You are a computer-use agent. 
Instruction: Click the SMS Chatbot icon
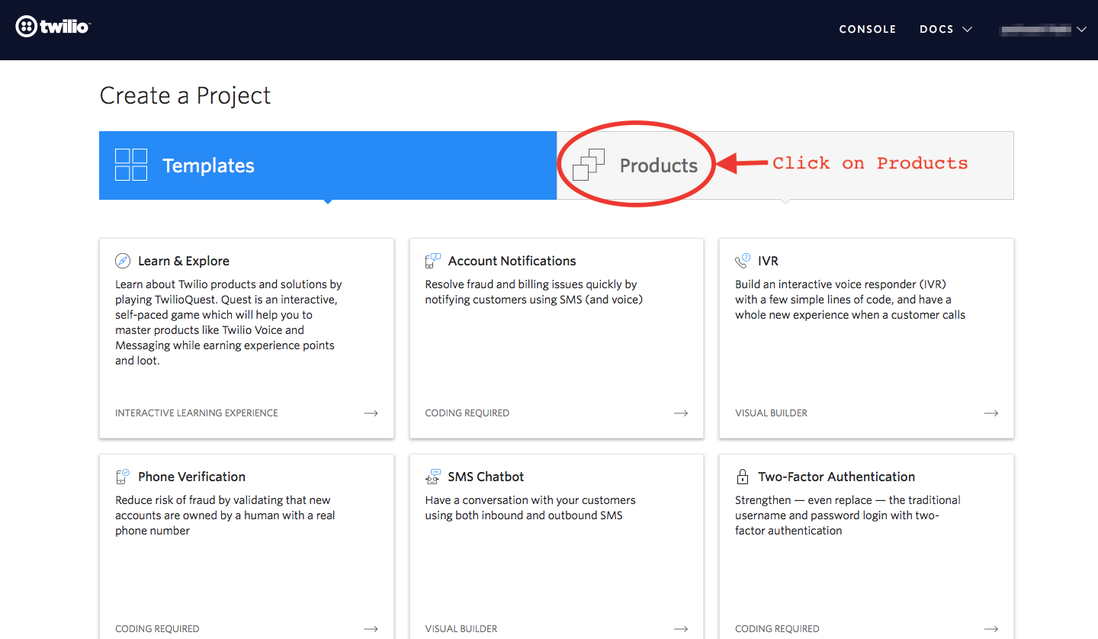click(432, 477)
